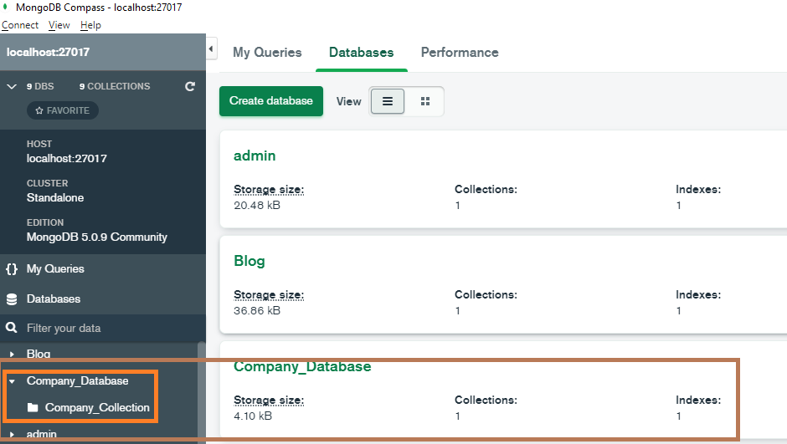Switch to list view
The height and width of the screenshot is (444, 787).
[388, 101]
